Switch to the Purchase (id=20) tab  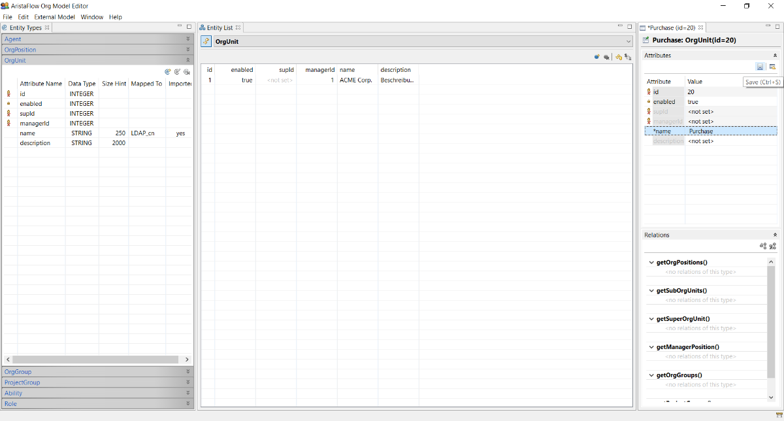tap(672, 28)
